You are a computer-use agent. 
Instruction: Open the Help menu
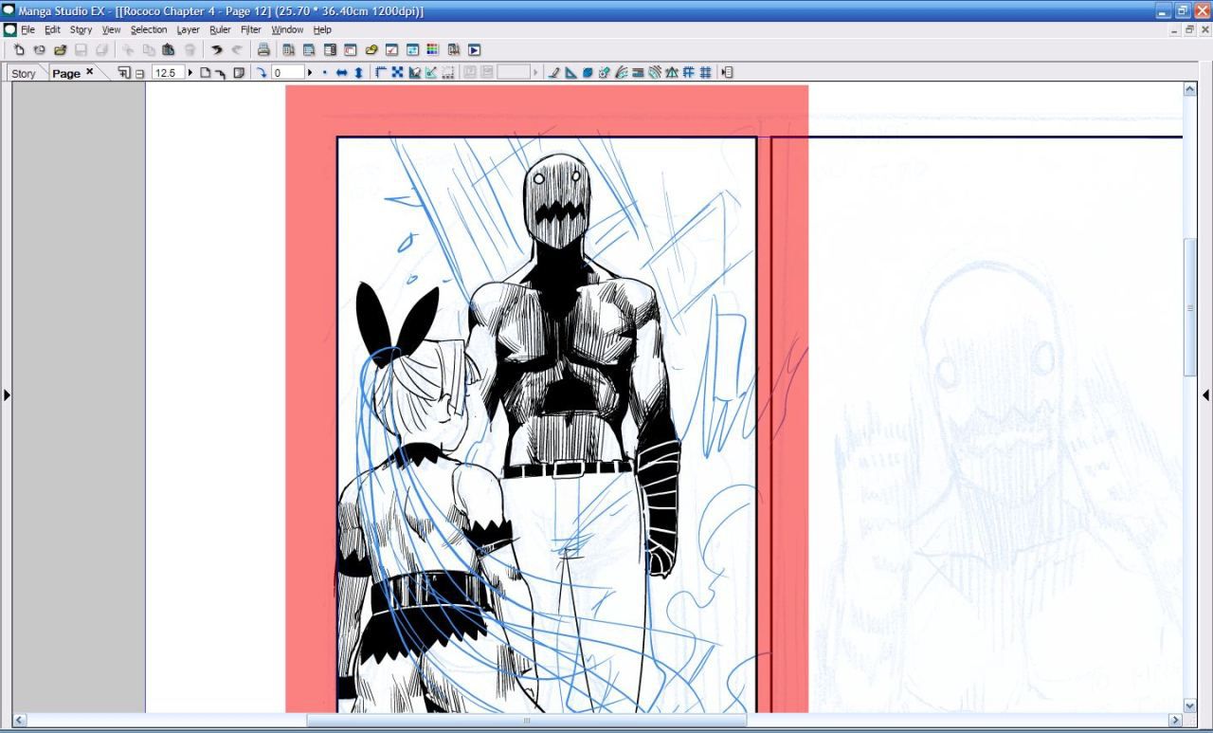tap(322, 29)
